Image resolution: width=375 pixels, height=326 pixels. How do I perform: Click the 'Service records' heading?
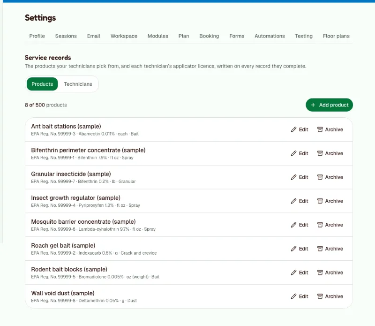[48, 57]
